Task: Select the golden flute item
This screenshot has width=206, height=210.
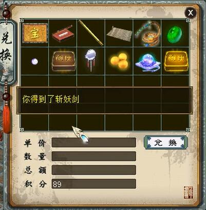Action: tap(91, 33)
